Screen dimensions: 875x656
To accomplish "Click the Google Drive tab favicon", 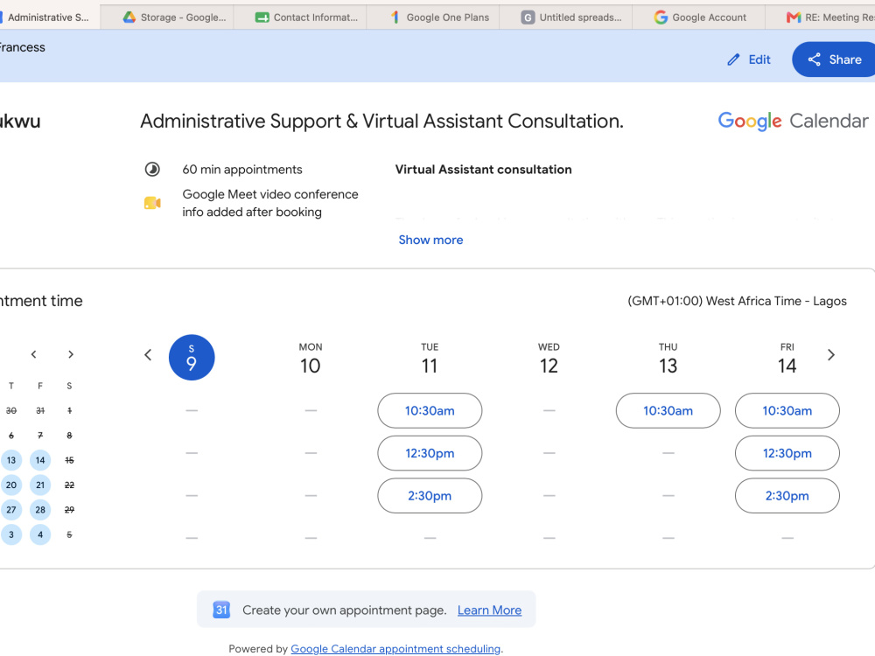I will [129, 17].
